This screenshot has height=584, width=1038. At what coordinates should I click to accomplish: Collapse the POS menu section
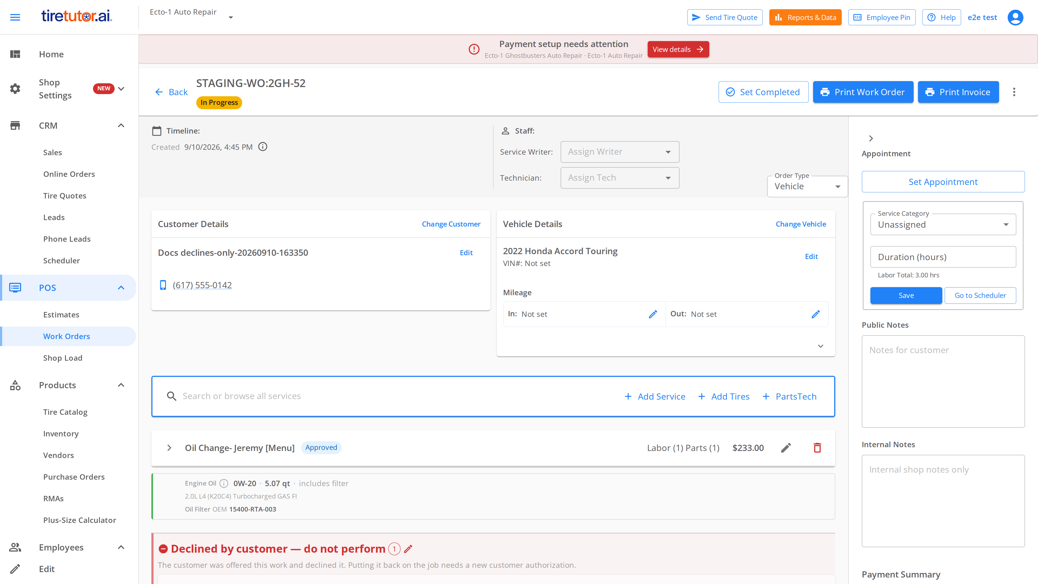tap(121, 287)
